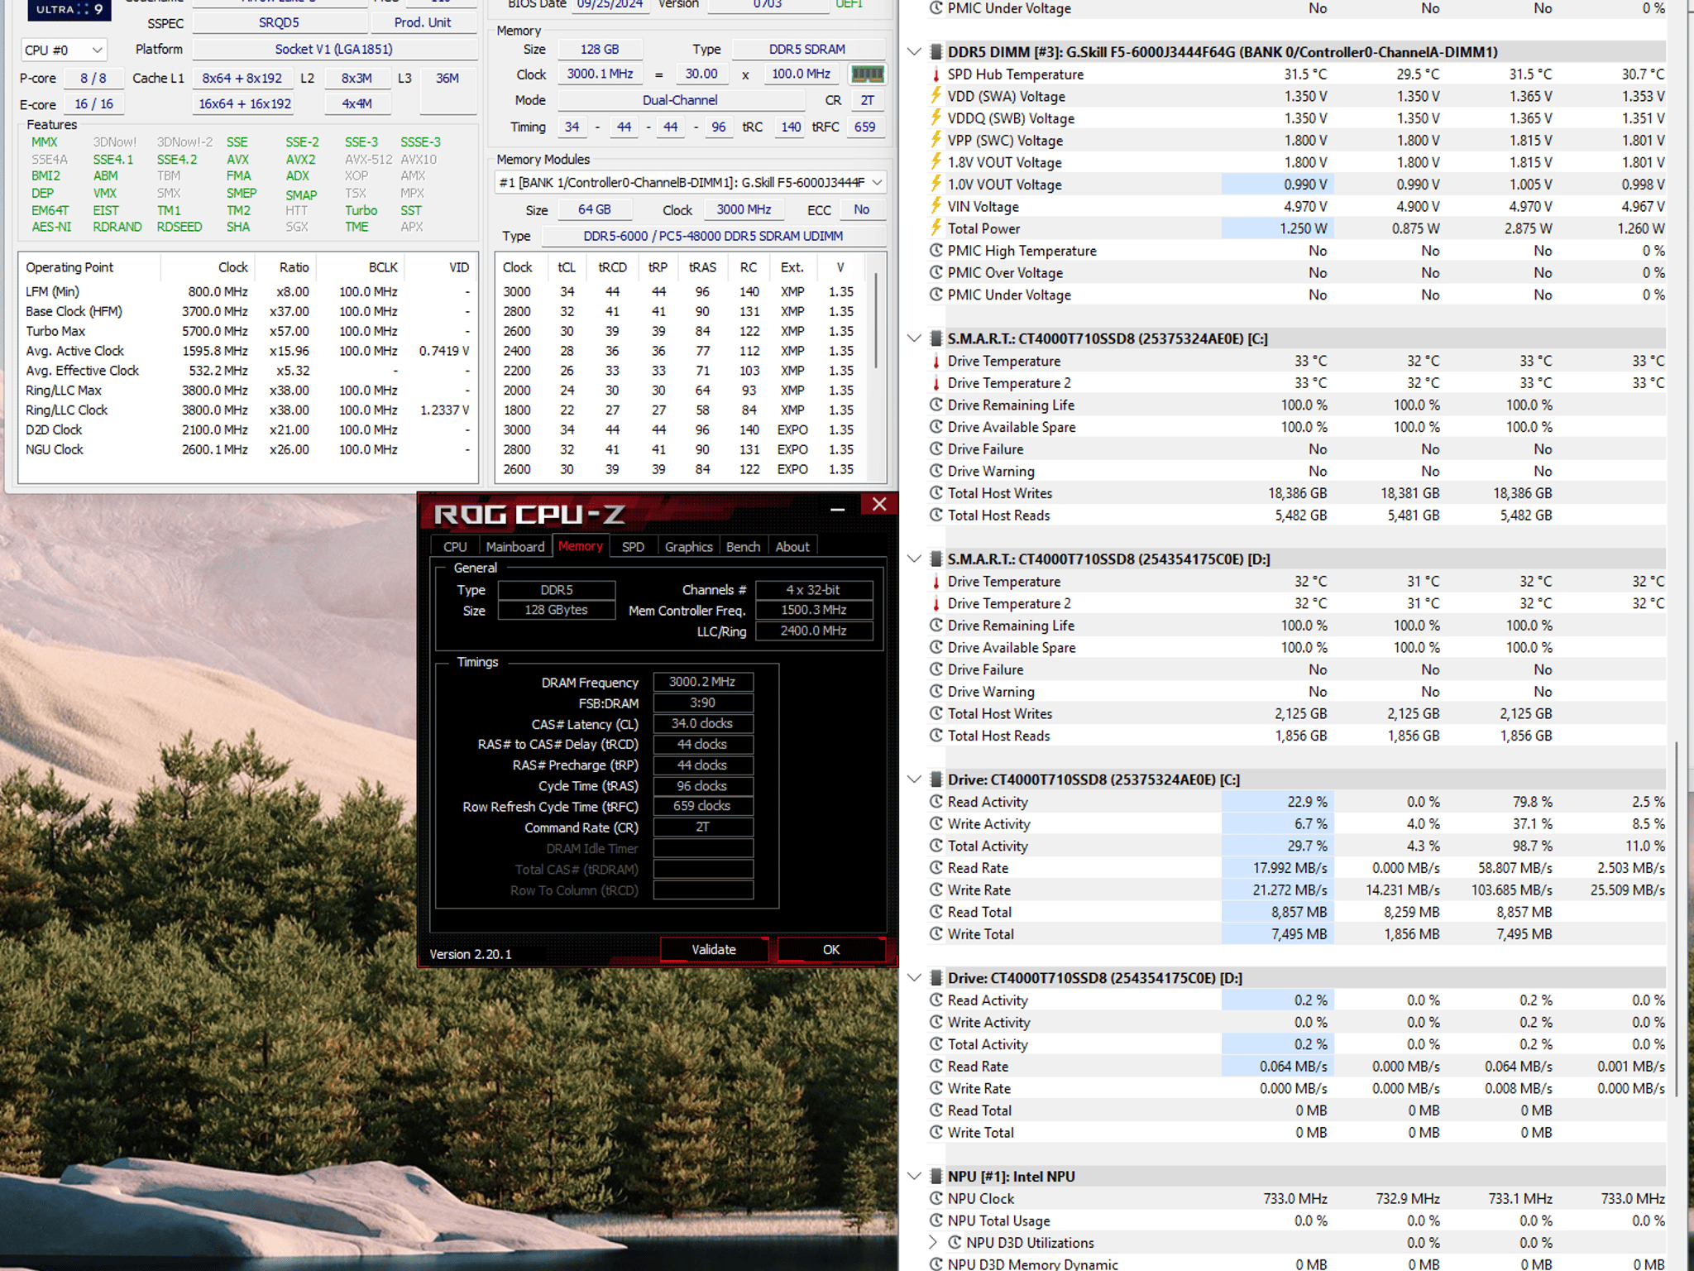Click the memory chip icon beside 100.0 MHz clock
The width and height of the screenshot is (1694, 1271).
point(867,74)
